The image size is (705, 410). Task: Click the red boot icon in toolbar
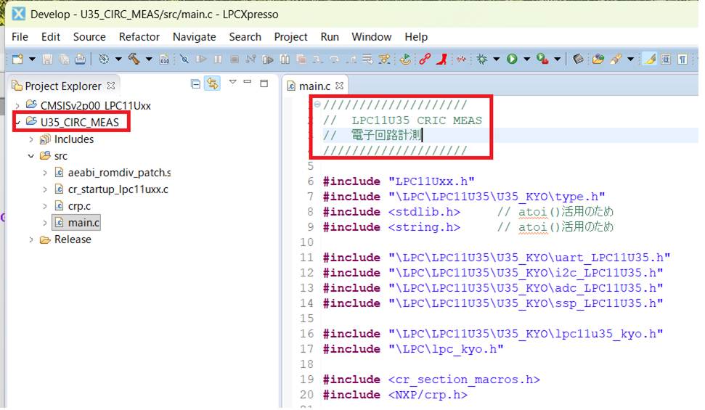441,59
